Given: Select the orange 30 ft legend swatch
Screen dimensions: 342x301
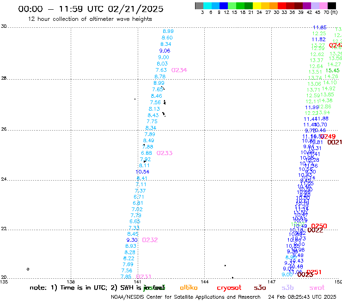Looking at the screenshot, I should (x=274, y=6).
